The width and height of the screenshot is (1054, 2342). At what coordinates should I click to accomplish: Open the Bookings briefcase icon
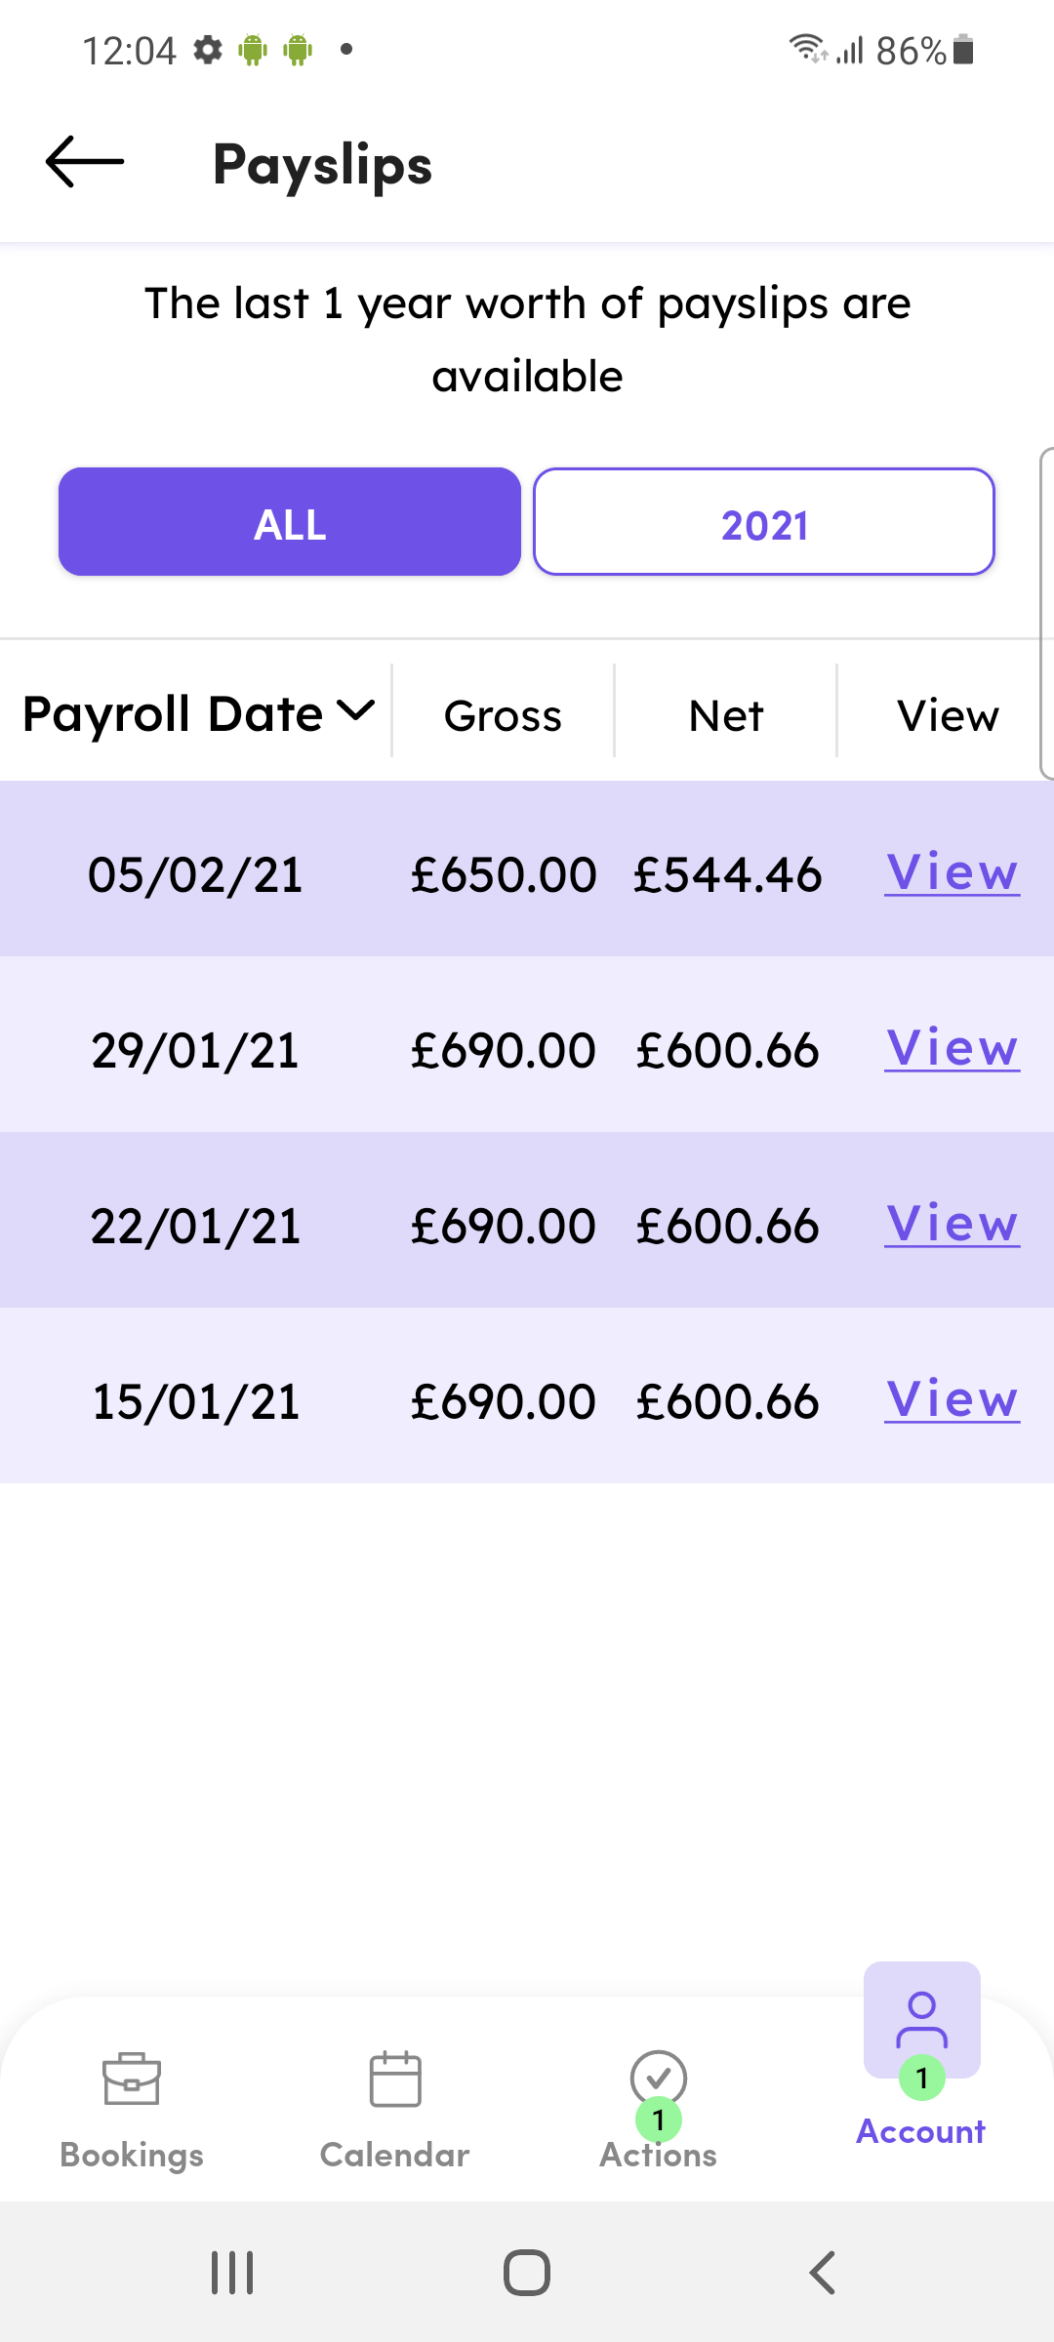[132, 2080]
